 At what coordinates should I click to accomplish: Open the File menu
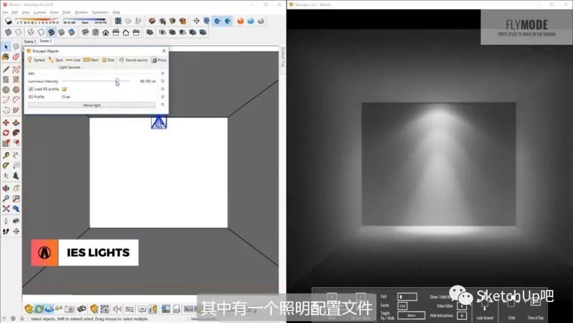[5, 12]
